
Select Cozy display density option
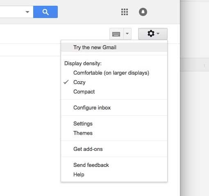pyautogui.click(x=114, y=82)
